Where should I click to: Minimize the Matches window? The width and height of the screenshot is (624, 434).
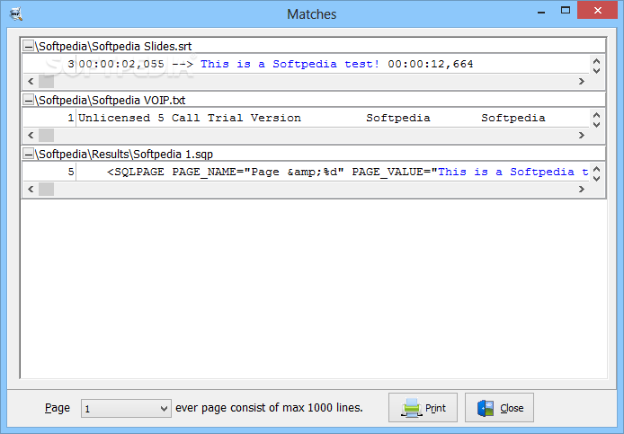point(540,11)
